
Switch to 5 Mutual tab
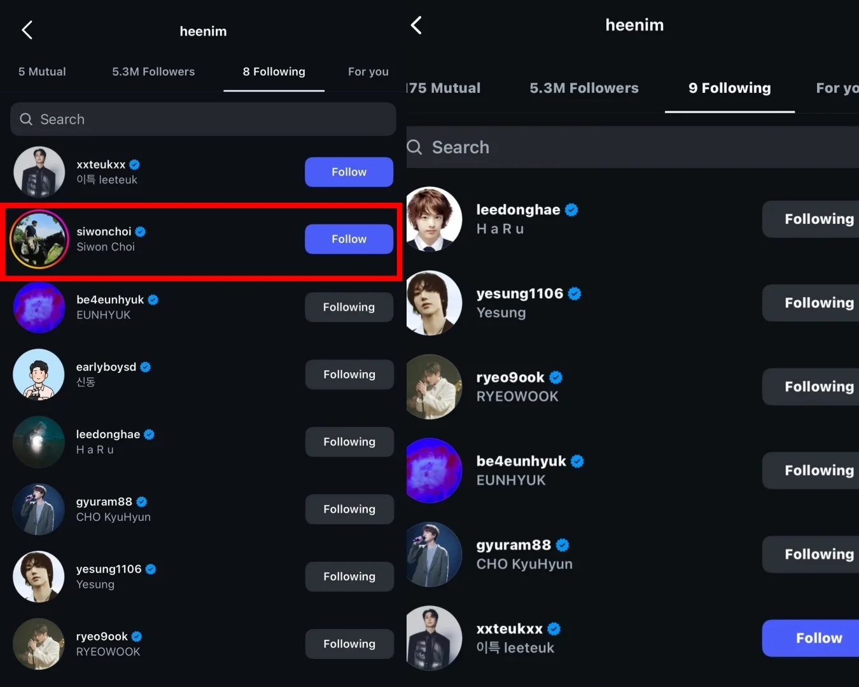[42, 72]
